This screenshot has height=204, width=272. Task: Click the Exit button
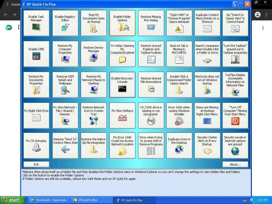coord(36,164)
